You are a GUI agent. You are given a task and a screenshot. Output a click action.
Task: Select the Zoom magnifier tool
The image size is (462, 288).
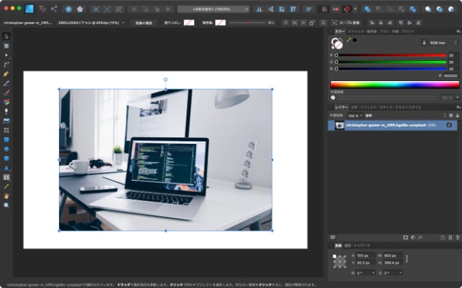(x=6, y=205)
